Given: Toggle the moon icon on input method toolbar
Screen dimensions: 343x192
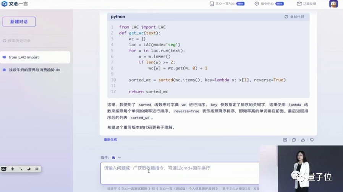Looking at the screenshot, I should pos(29,169).
